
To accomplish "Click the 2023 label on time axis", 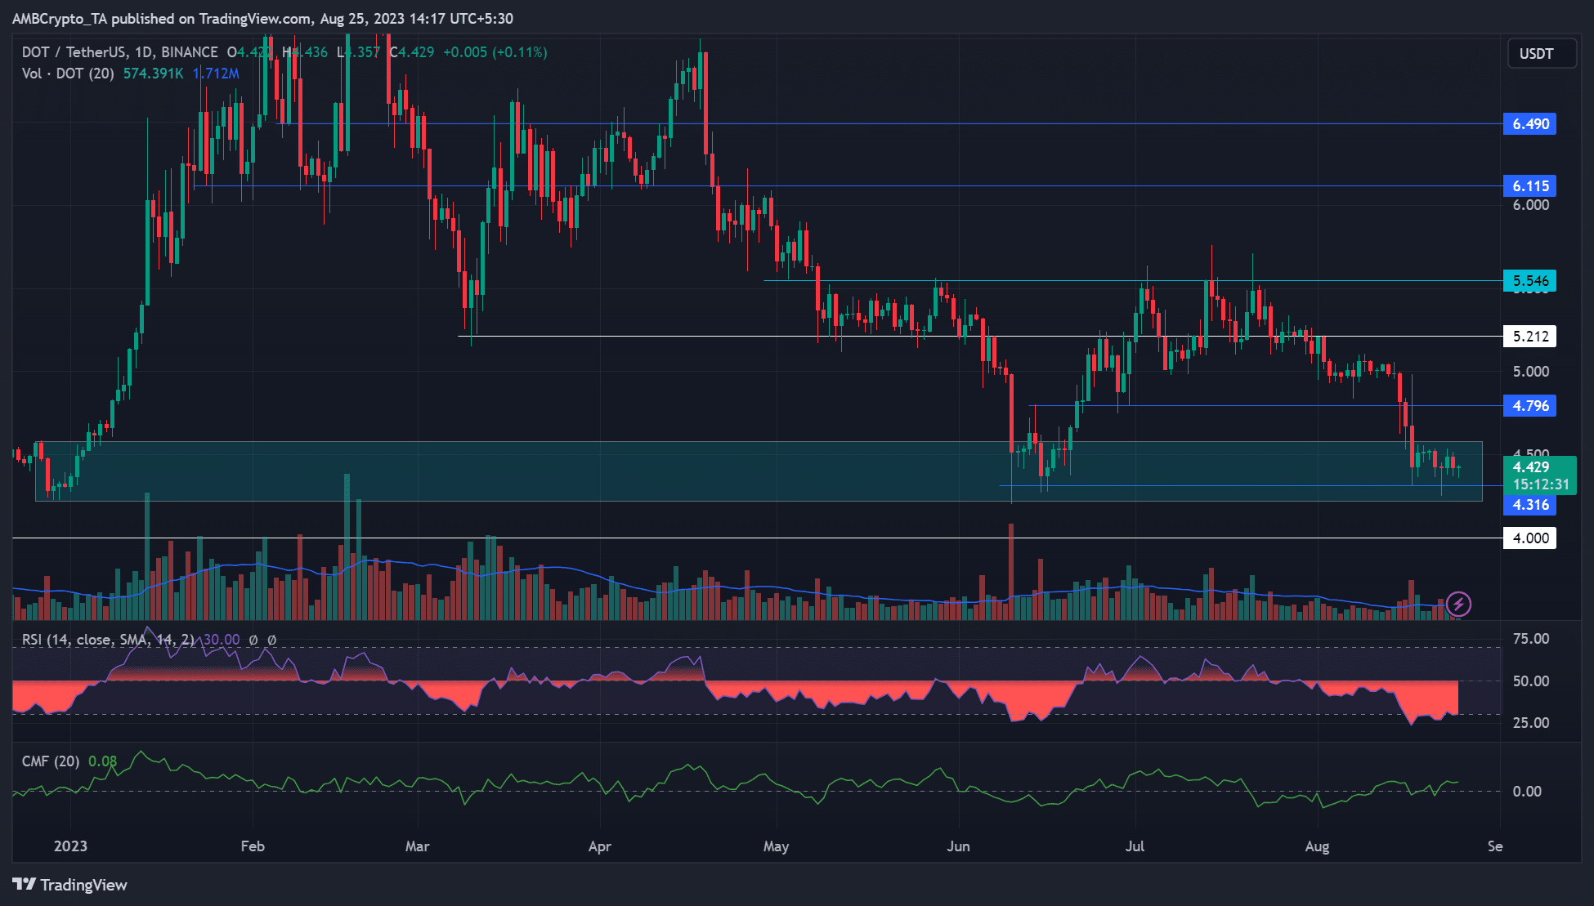I will coord(70,846).
